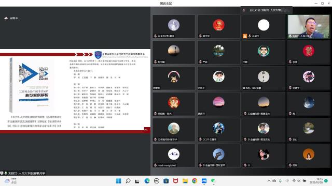This screenshot has width=332, height=186.
Task: Click the Tencent Meeting taskbar icon
Action: [x=204, y=181]
